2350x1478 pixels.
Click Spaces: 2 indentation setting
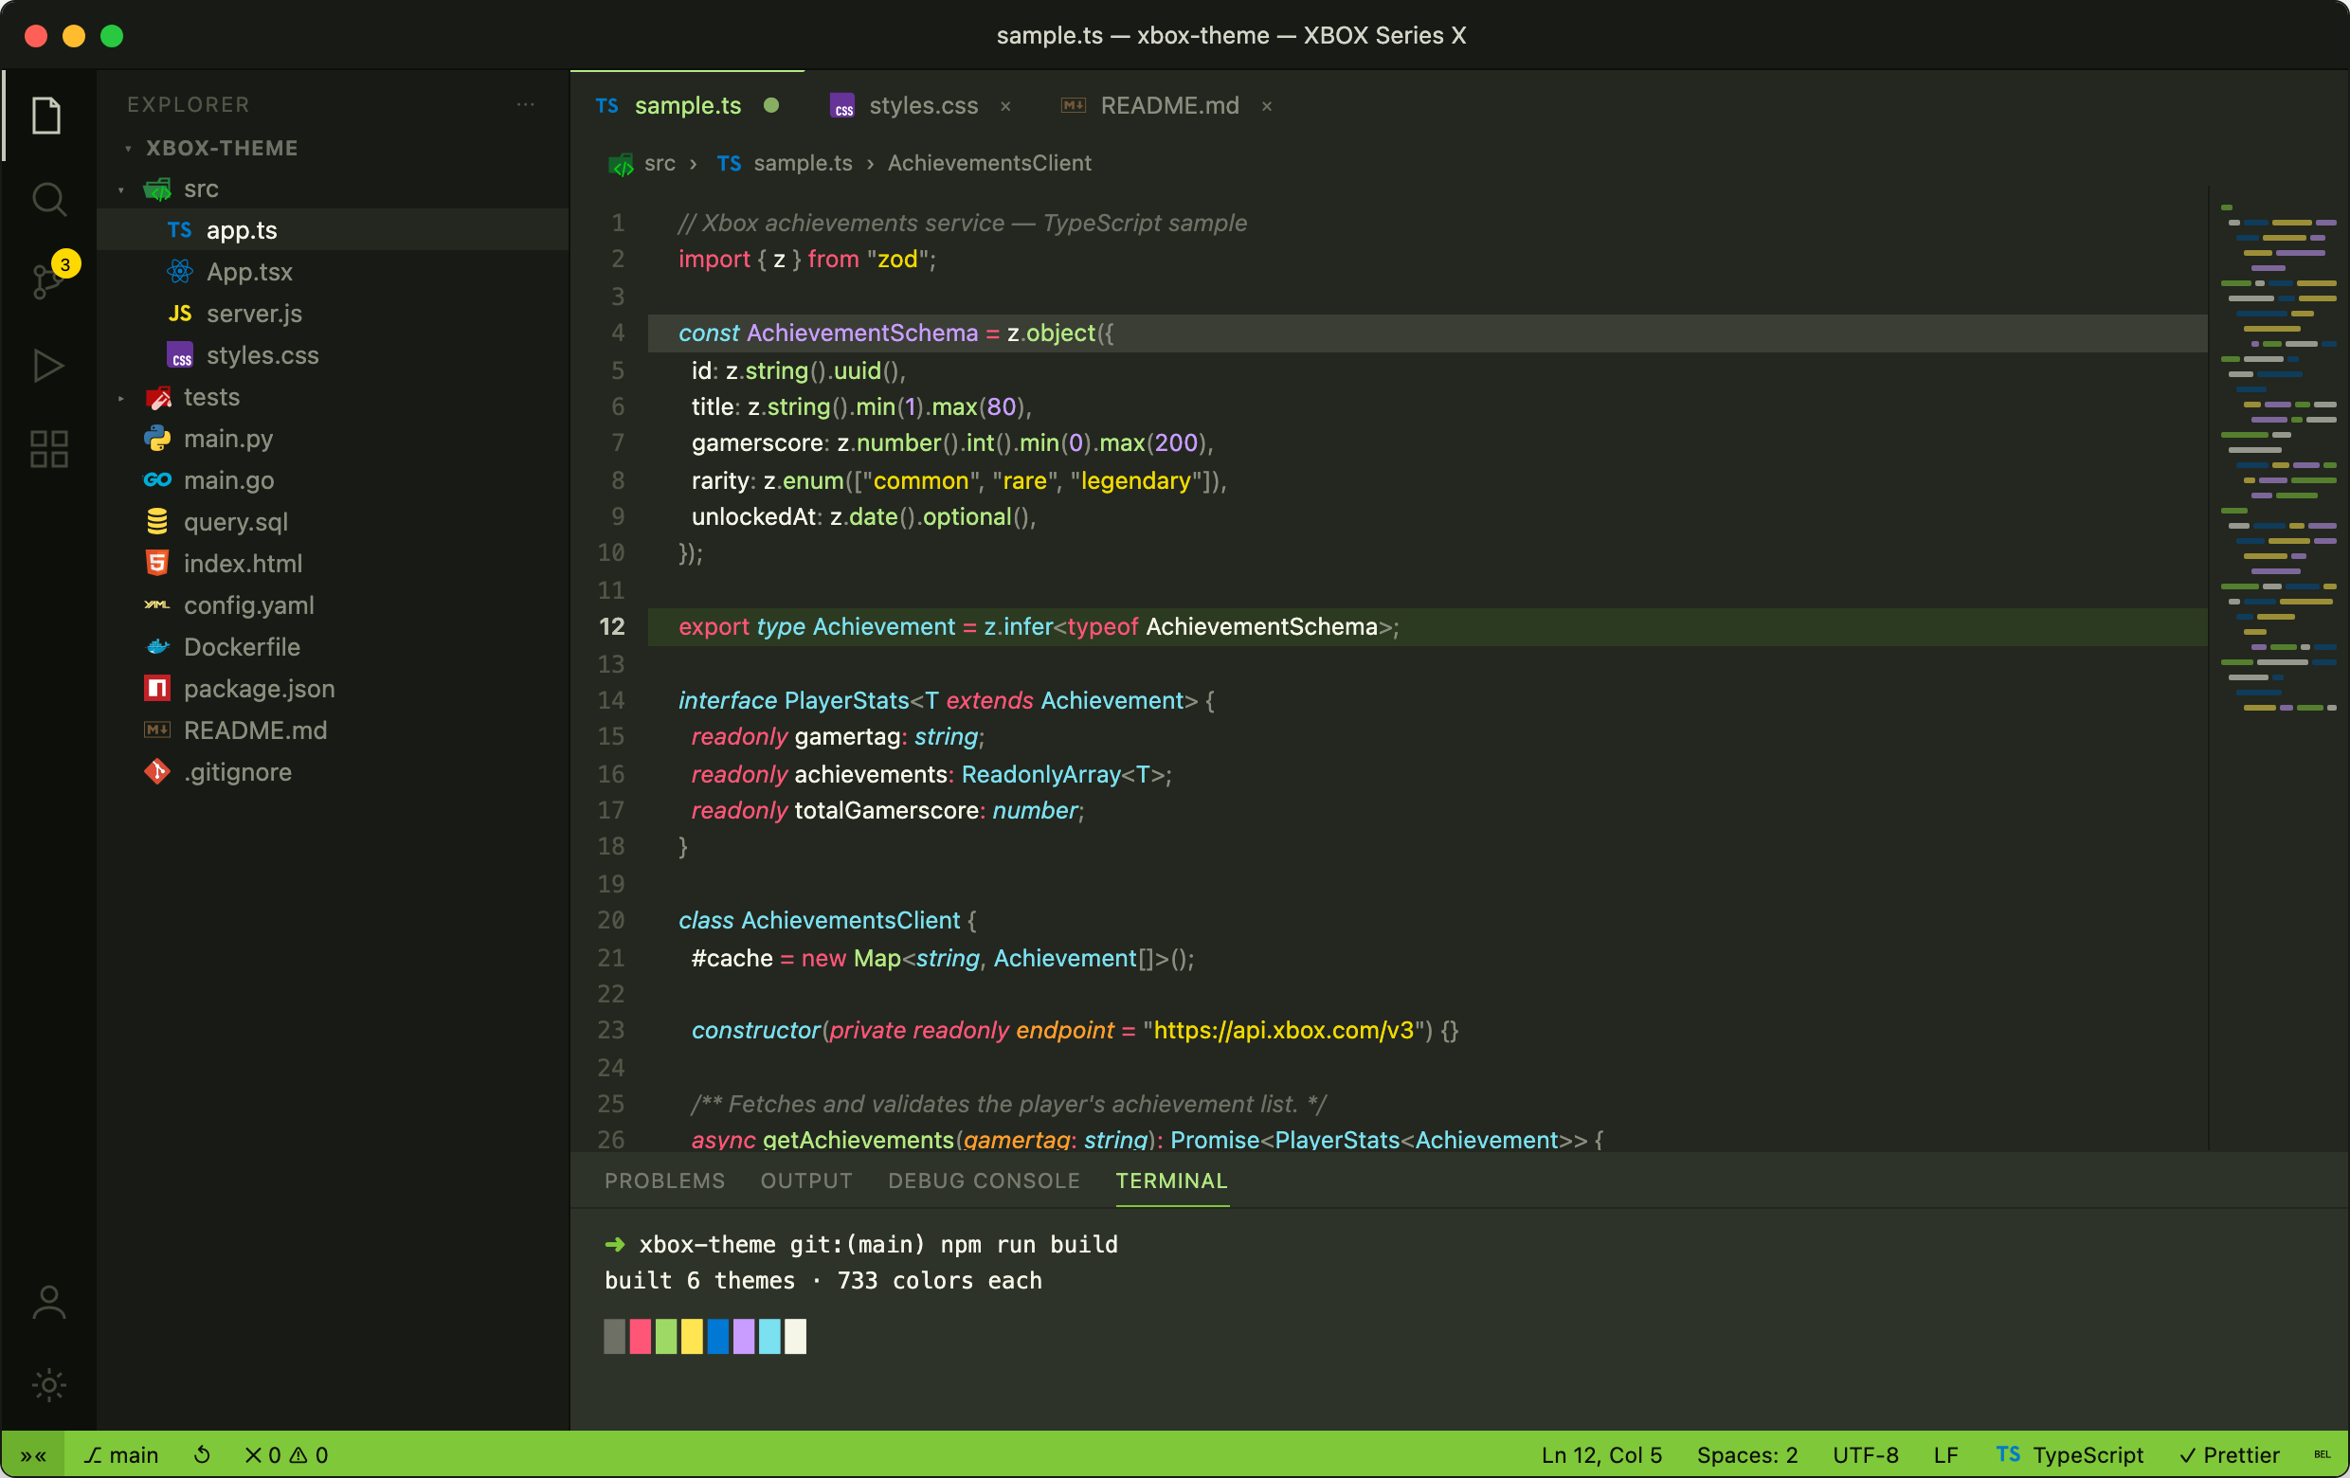1747,1454
